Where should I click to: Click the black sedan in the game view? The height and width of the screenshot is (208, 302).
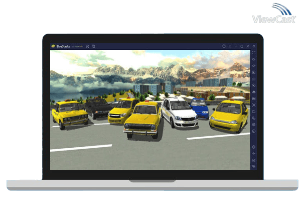click(x=97, y=108)
